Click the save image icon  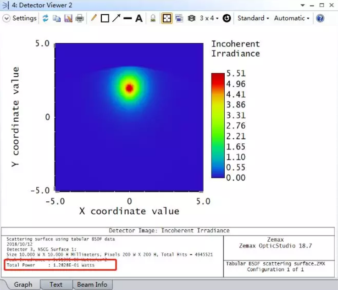pos(68,18)
